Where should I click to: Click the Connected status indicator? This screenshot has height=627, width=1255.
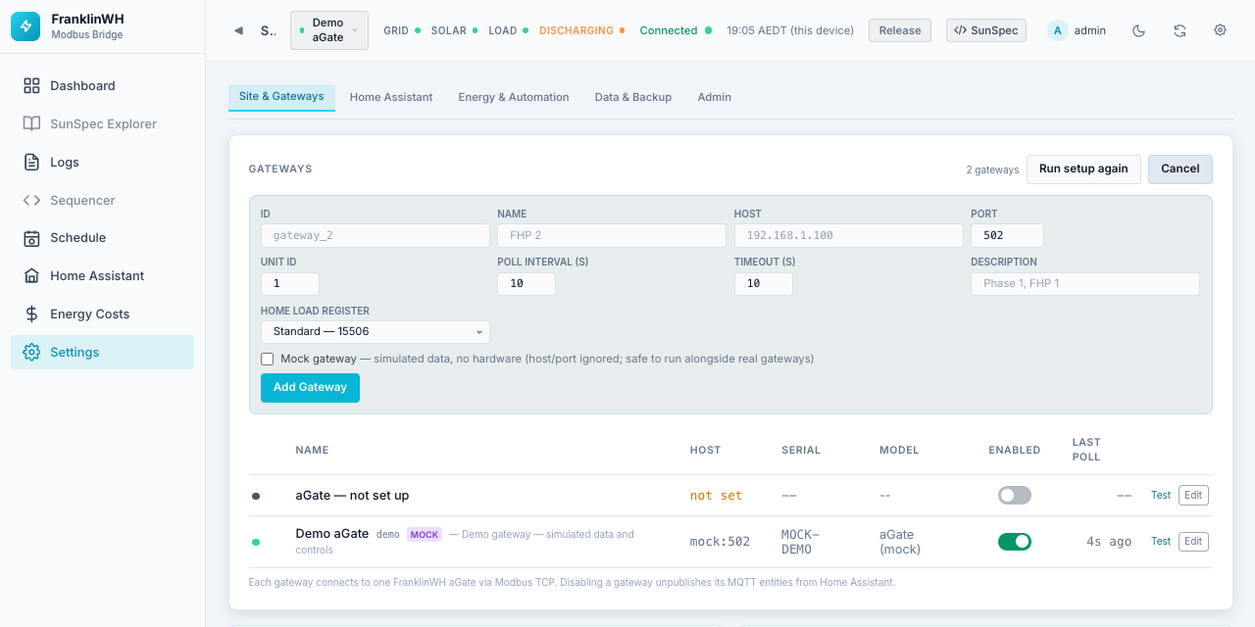(676, 30)
